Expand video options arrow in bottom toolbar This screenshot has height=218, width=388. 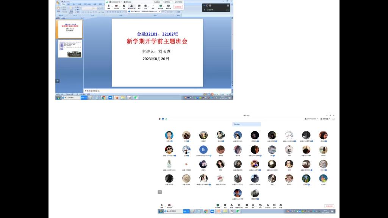pyautogui.click(x=172, y=206)
